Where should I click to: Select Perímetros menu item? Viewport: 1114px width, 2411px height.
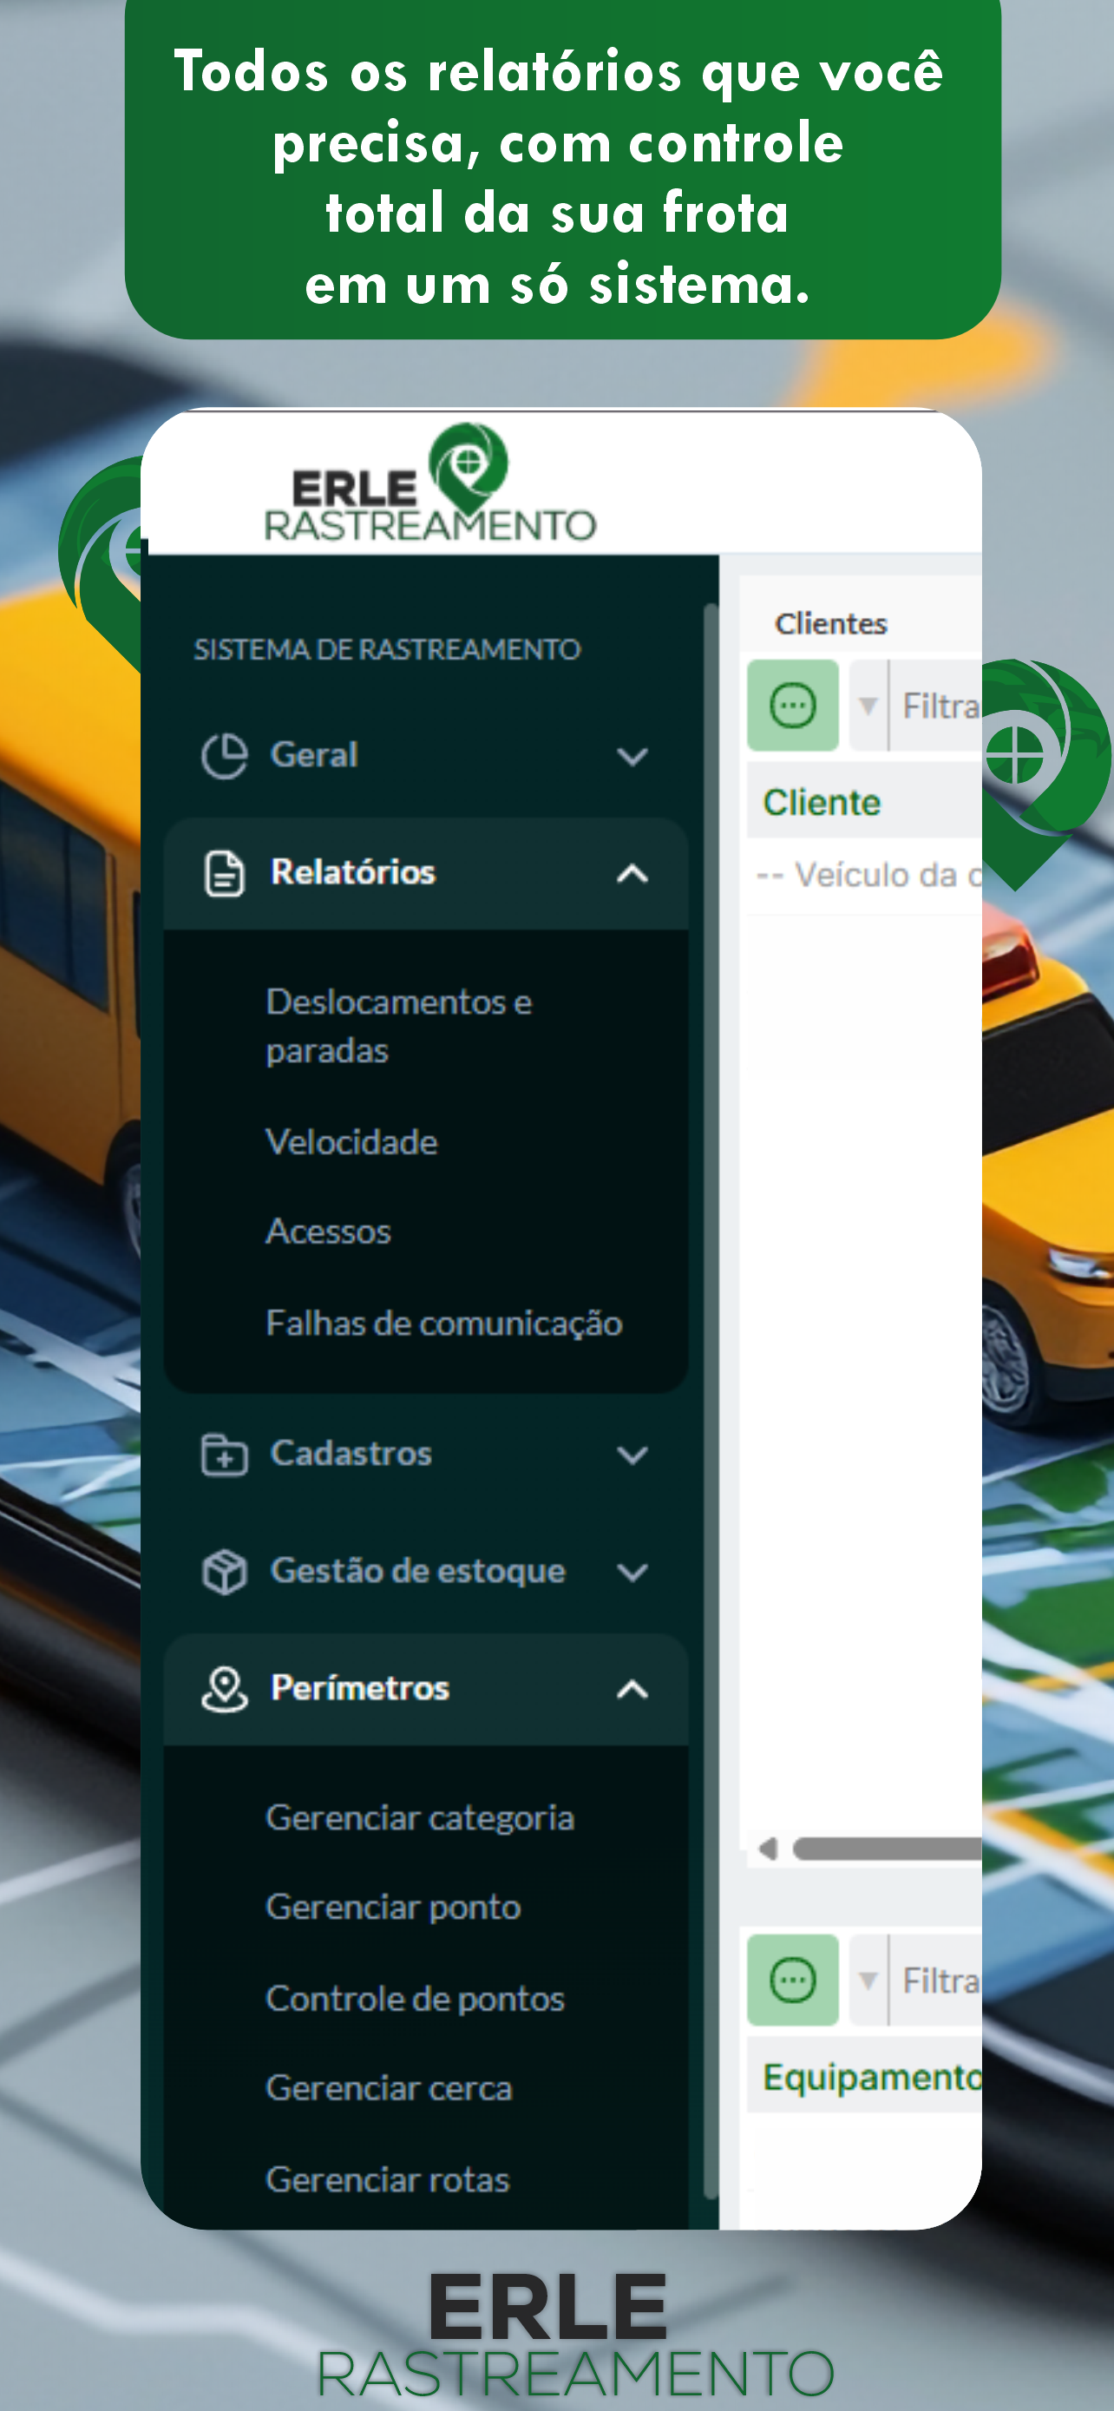click(x=426, y=1690)
